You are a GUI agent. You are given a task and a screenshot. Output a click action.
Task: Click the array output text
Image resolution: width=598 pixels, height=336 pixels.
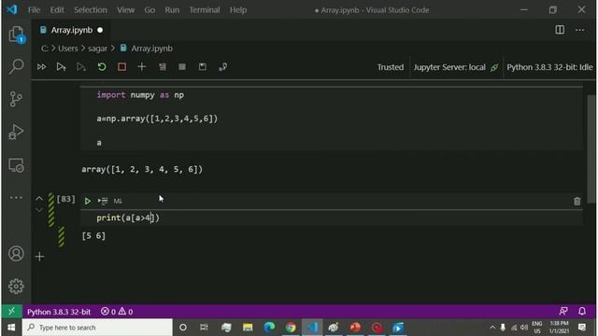(x=142, y=169)
